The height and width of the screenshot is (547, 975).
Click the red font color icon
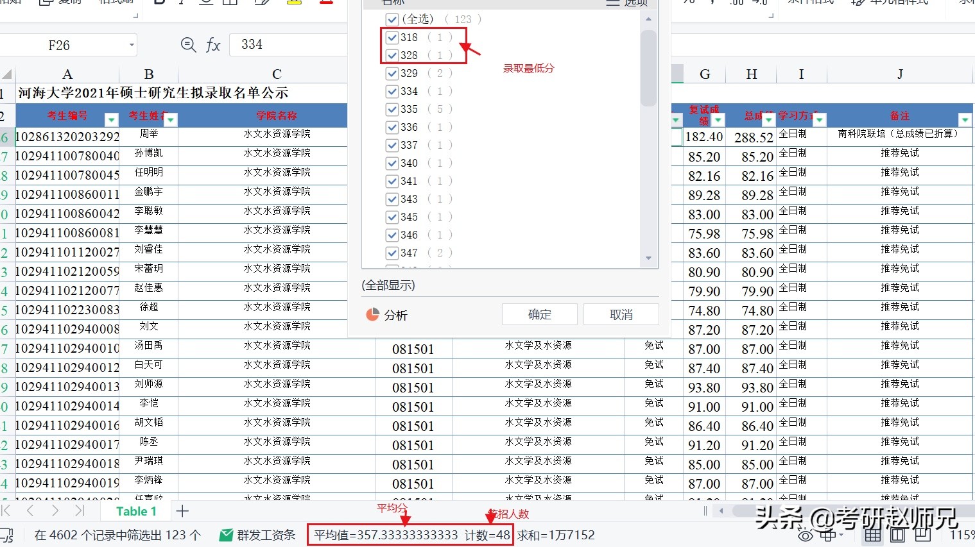coord(327,3)
